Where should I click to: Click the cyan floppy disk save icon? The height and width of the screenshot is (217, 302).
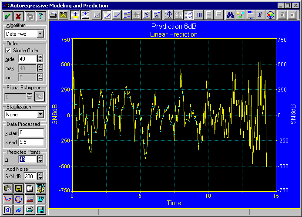(40, 210)
